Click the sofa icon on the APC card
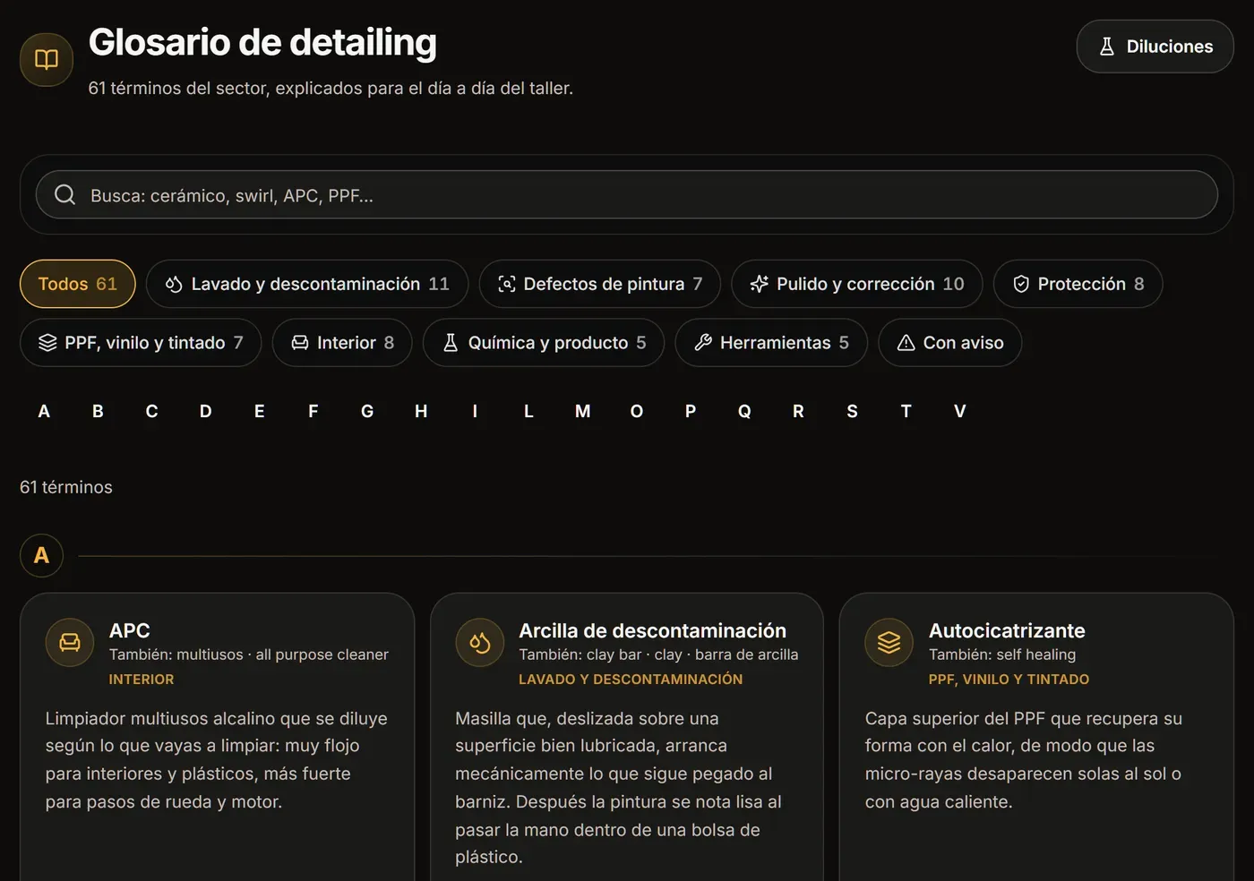Viewport: 1254px width, 881px height. point(70,642)
